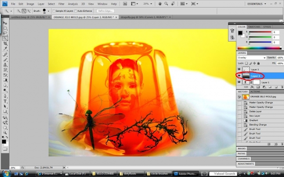
Task: Create new snapshot in History panel
Action: pos(275,144)
